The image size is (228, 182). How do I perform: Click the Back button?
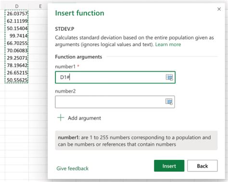[x=203, y=166]
